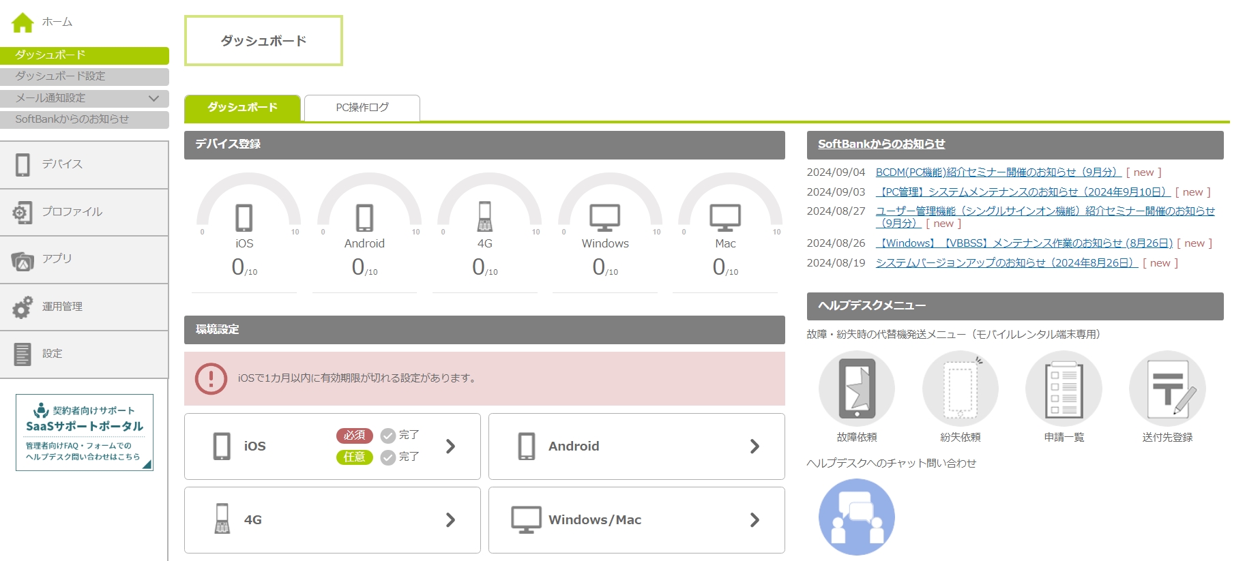Click the iOS device gauge icon
The image size is (1245, 561).
click(244, 218)
